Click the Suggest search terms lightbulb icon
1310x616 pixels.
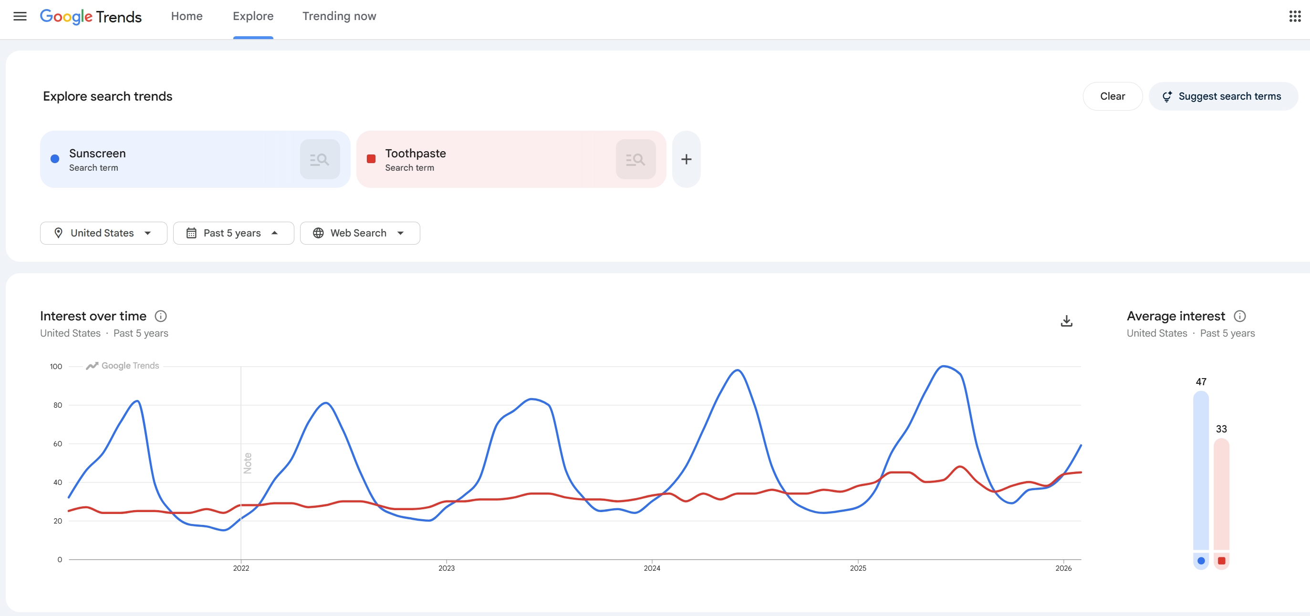[1167, 96]
